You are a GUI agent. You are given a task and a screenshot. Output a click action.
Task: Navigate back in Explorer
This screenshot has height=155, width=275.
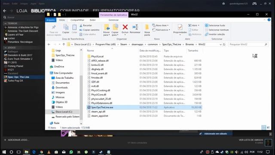(x=49, y=44)
